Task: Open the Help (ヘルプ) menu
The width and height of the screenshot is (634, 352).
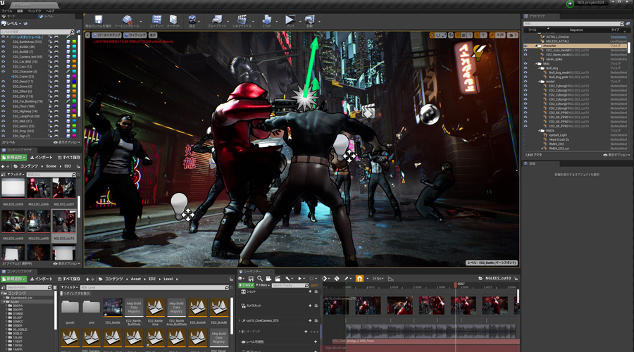Action: click(50, 11)
